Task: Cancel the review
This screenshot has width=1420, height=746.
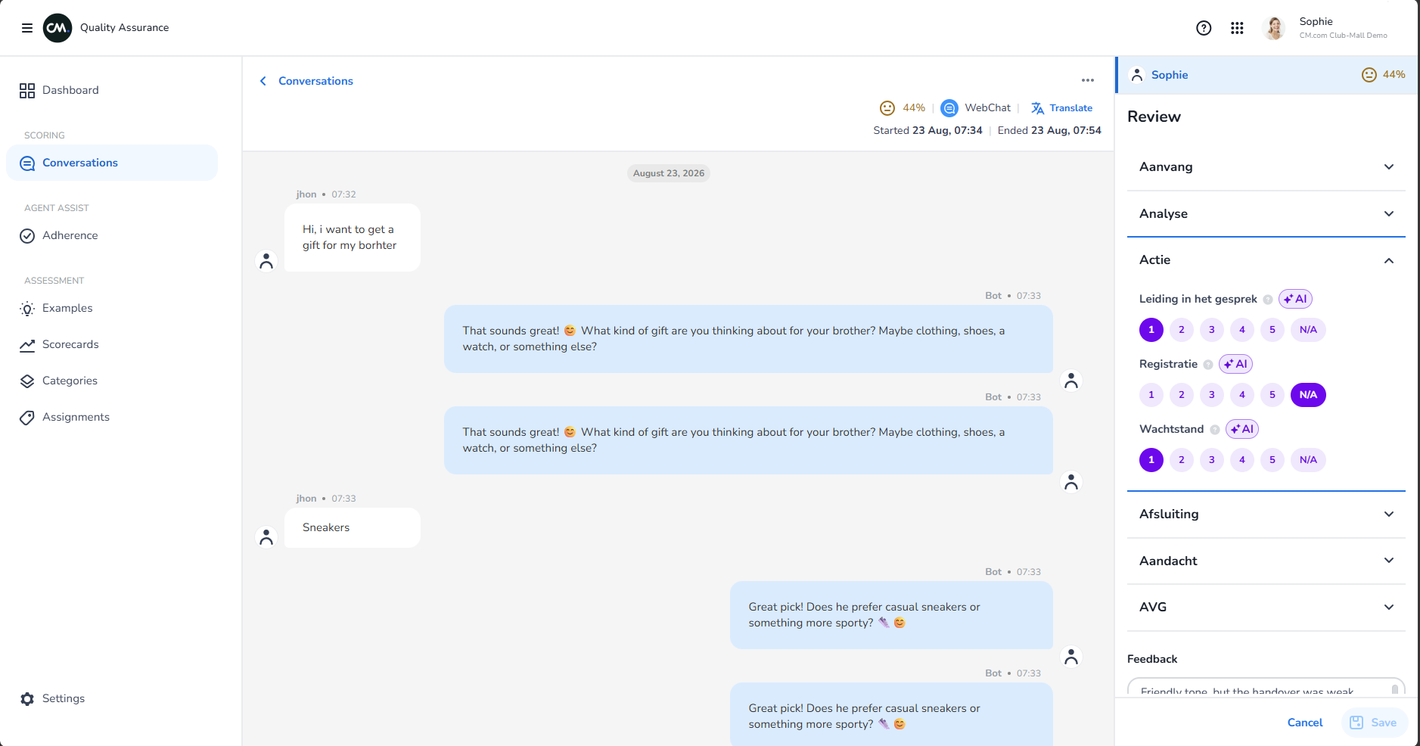Action: point(1305,723)
